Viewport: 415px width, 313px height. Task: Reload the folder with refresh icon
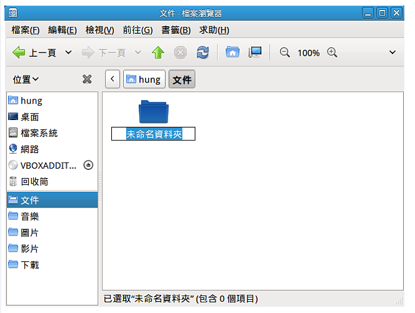pos(202,52)
